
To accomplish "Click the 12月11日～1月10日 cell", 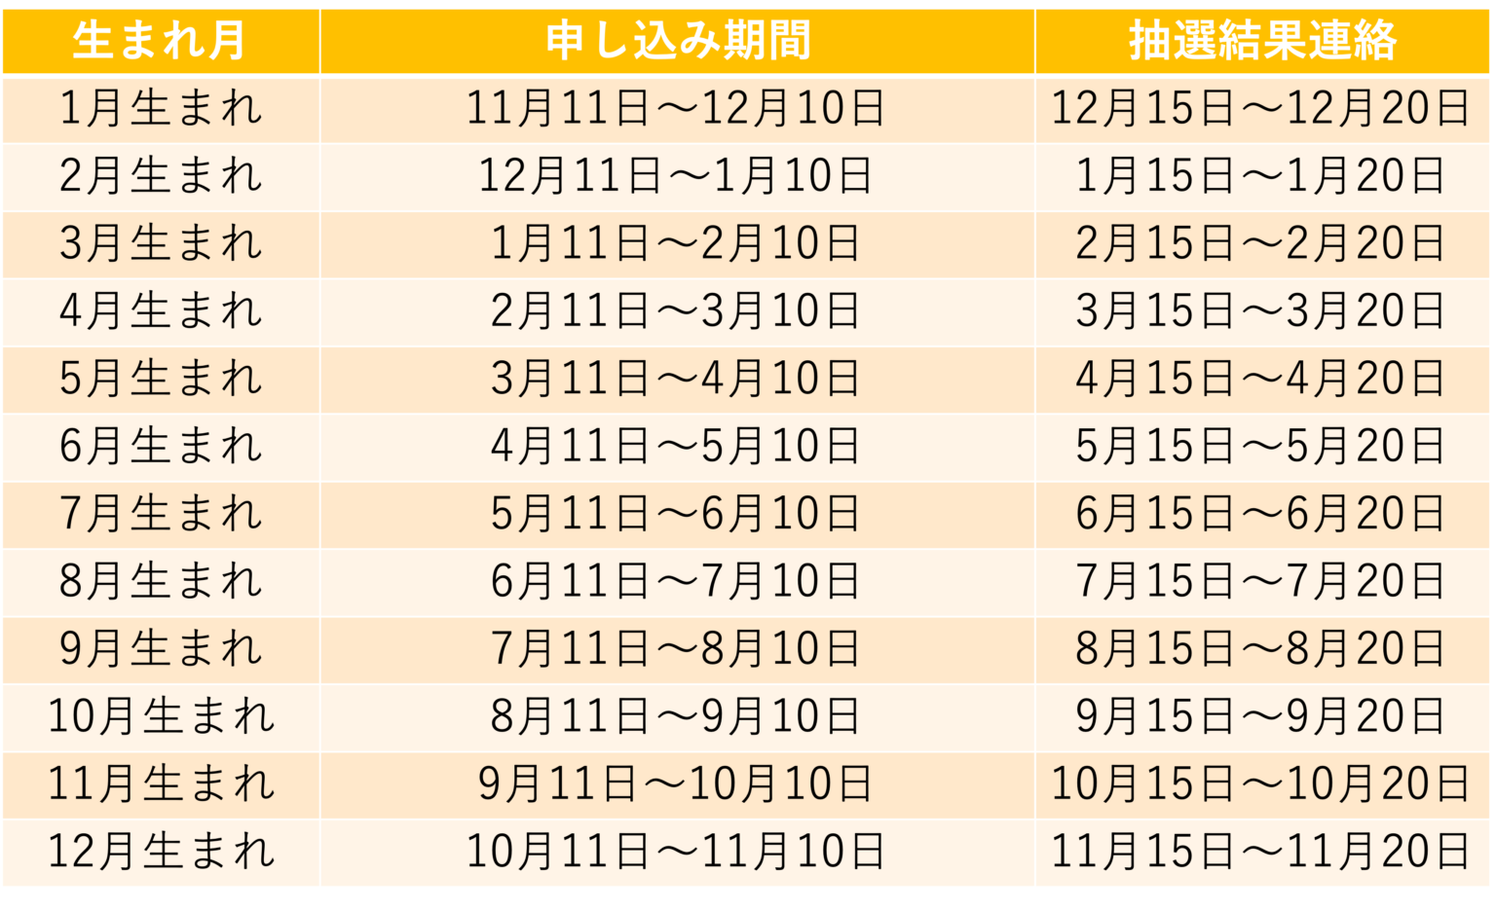I will [677, 176].
